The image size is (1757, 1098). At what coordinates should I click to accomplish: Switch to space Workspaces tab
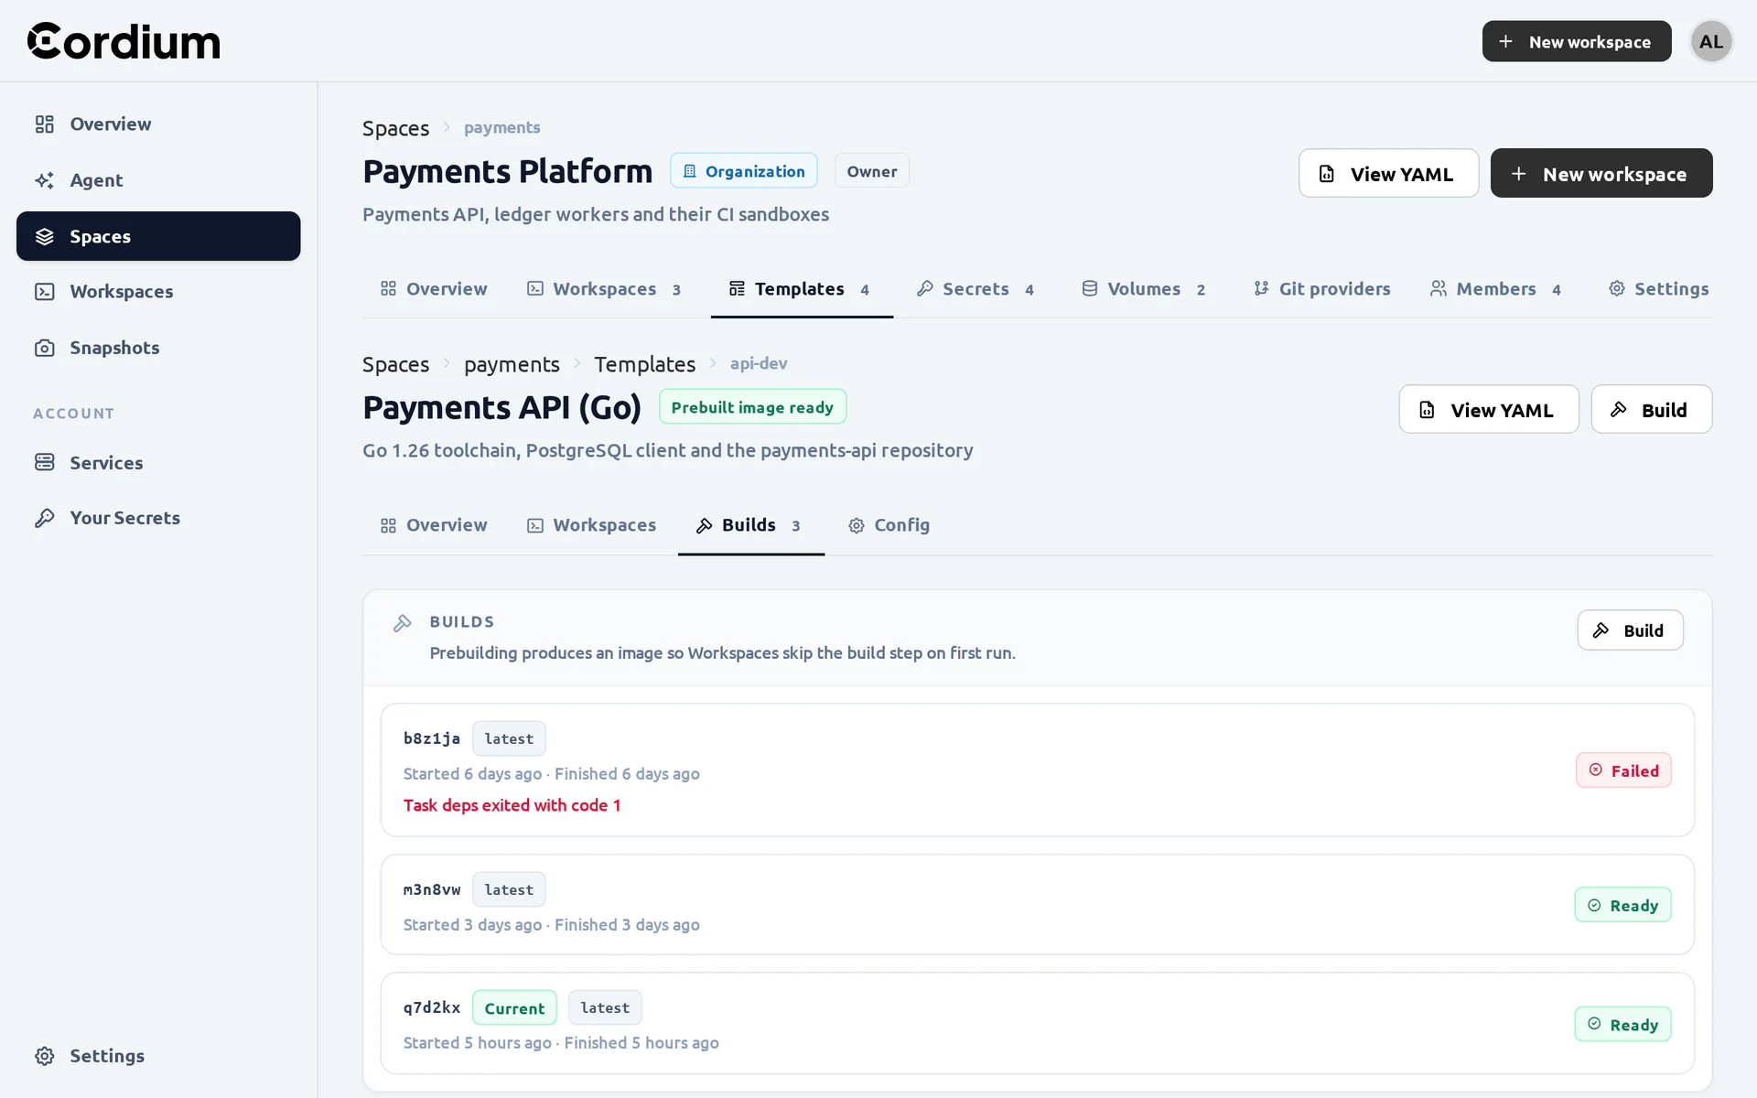click(604, 289)
